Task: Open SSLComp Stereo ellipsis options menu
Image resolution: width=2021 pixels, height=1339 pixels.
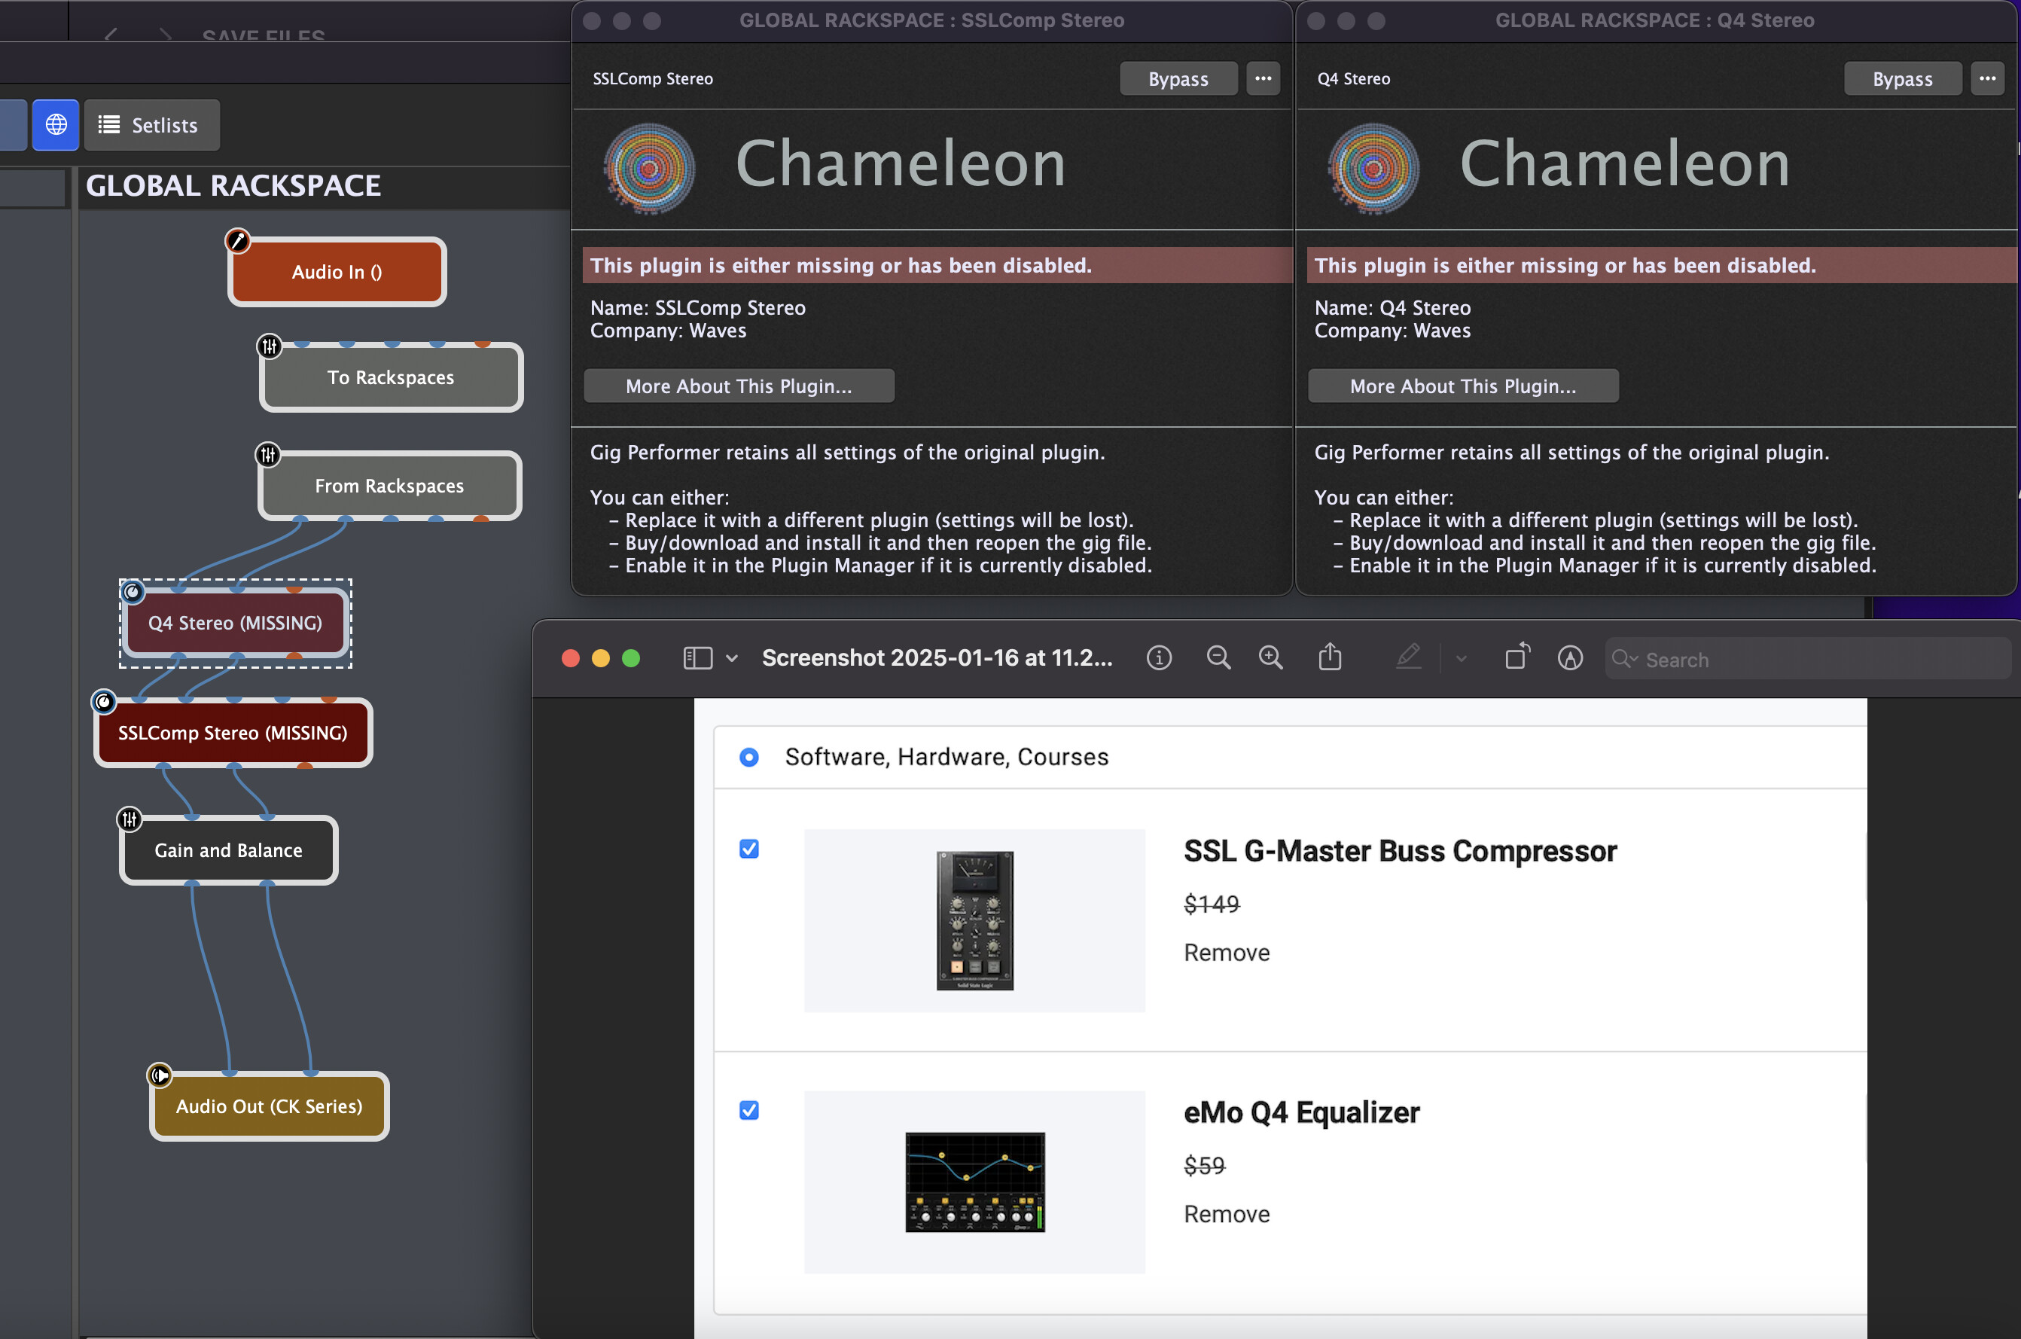Action: tap(1263, 78)
